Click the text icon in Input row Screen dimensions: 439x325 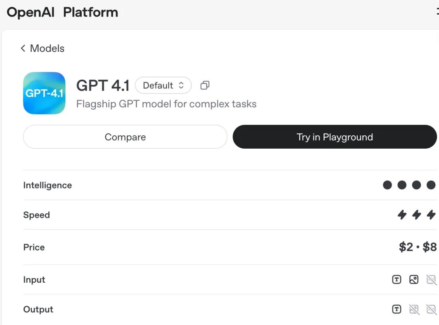396,279
